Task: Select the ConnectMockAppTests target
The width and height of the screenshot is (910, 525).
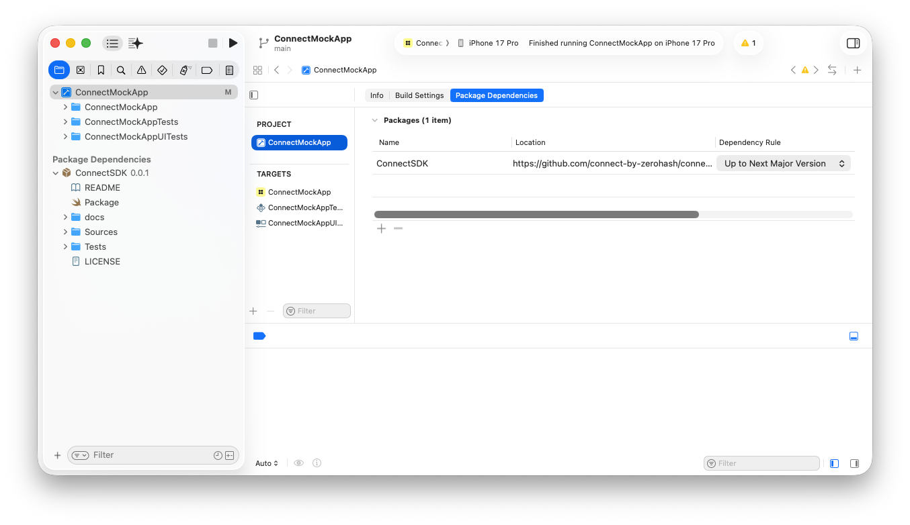Action: coord(299,207)
